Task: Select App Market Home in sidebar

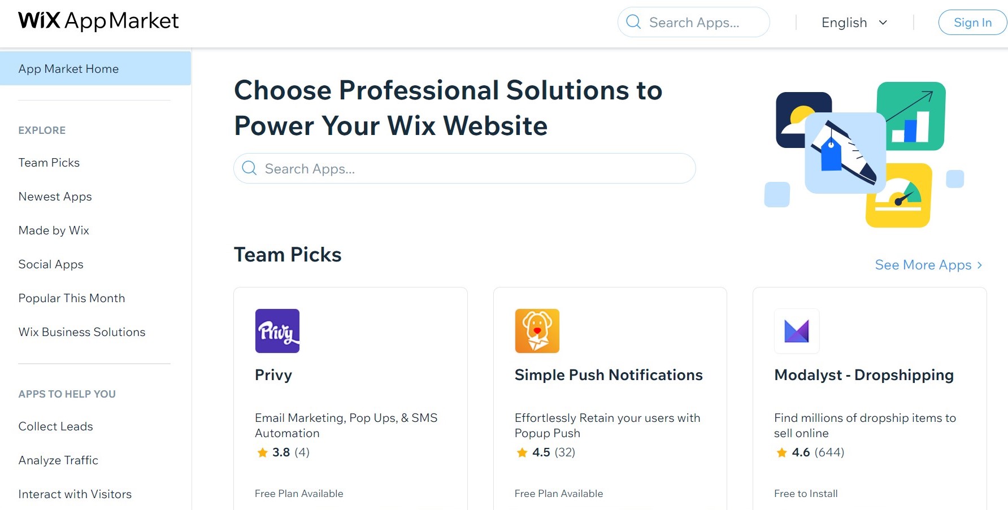Action: pos(68,69)
